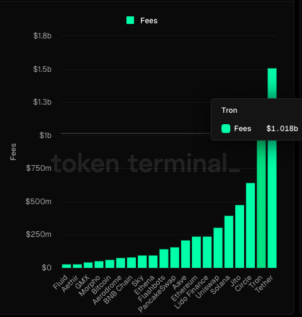Screen dimensions: 302x317
Task: Click the green swatch in Tron tooltip
Action: (226, 129)
